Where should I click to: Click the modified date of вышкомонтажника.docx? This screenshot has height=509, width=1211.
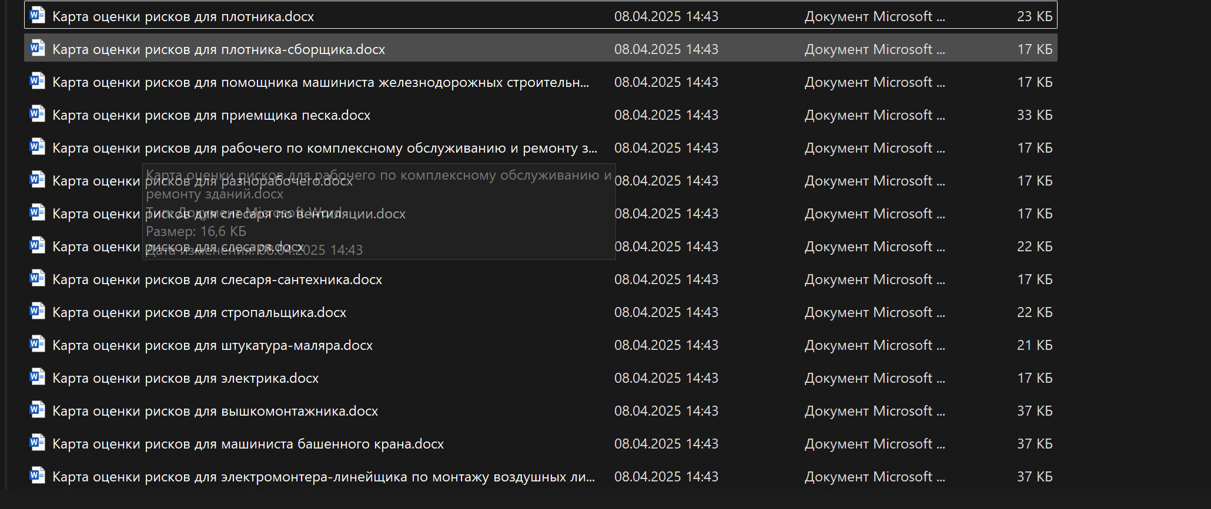pos(666,411)
